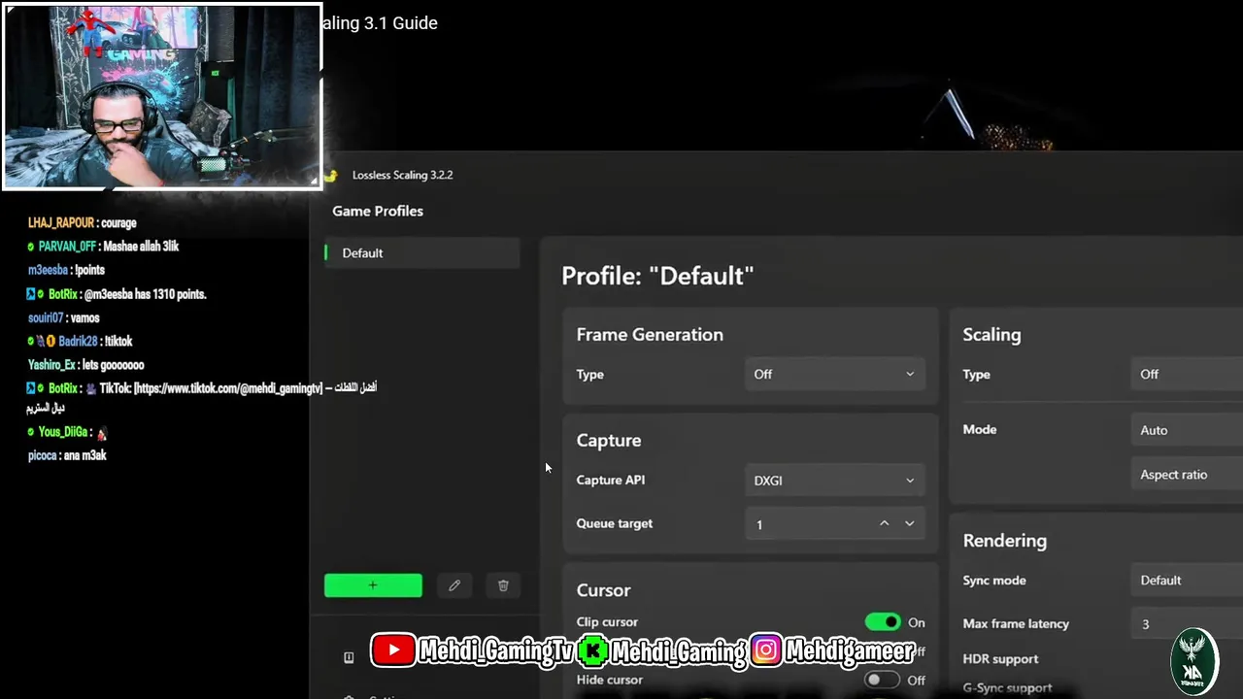
Task: Click the picoca chat username
Action: click(x=43, y=455)
